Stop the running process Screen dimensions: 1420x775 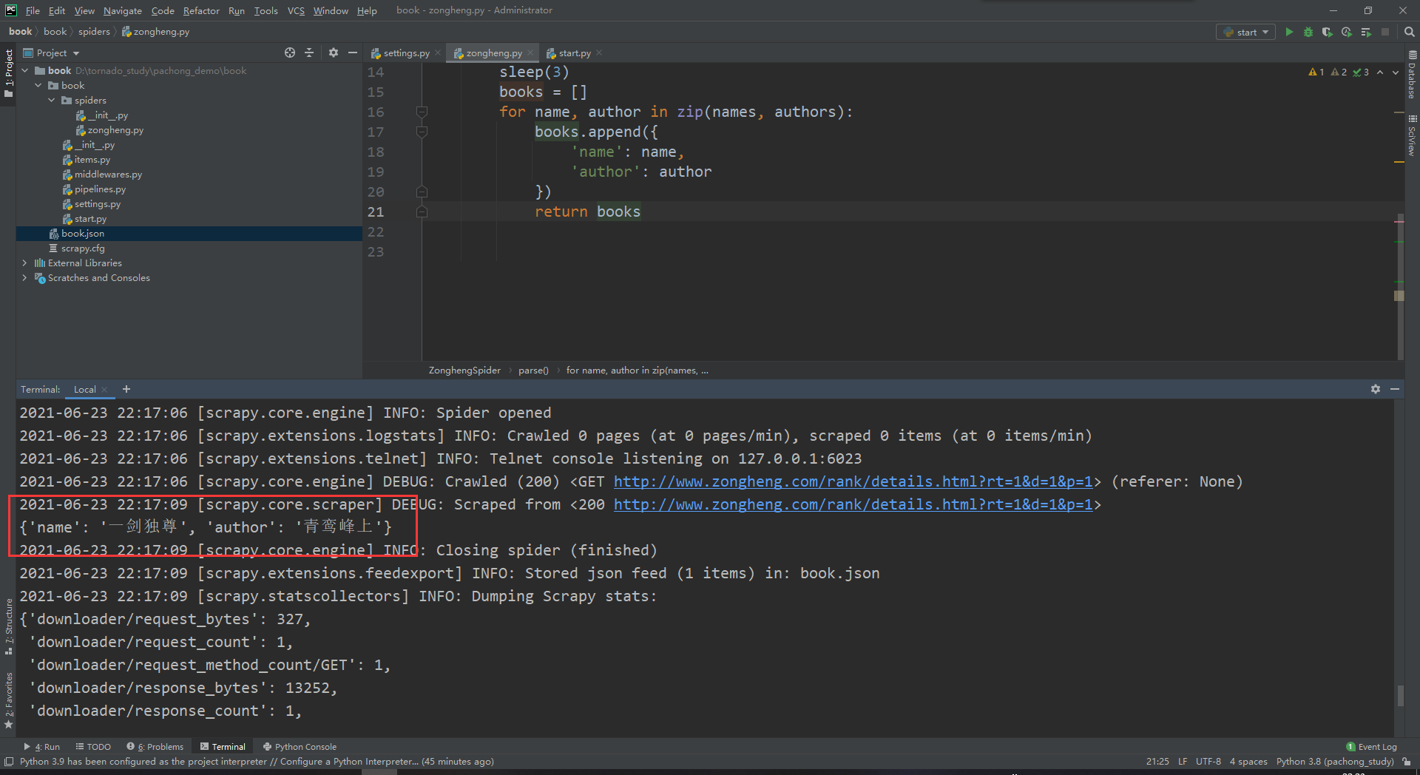1385,32
